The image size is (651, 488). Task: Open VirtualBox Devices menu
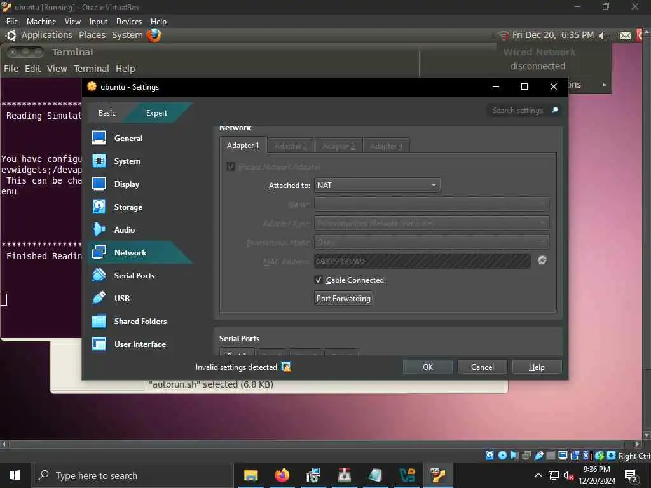coord(128,21)
